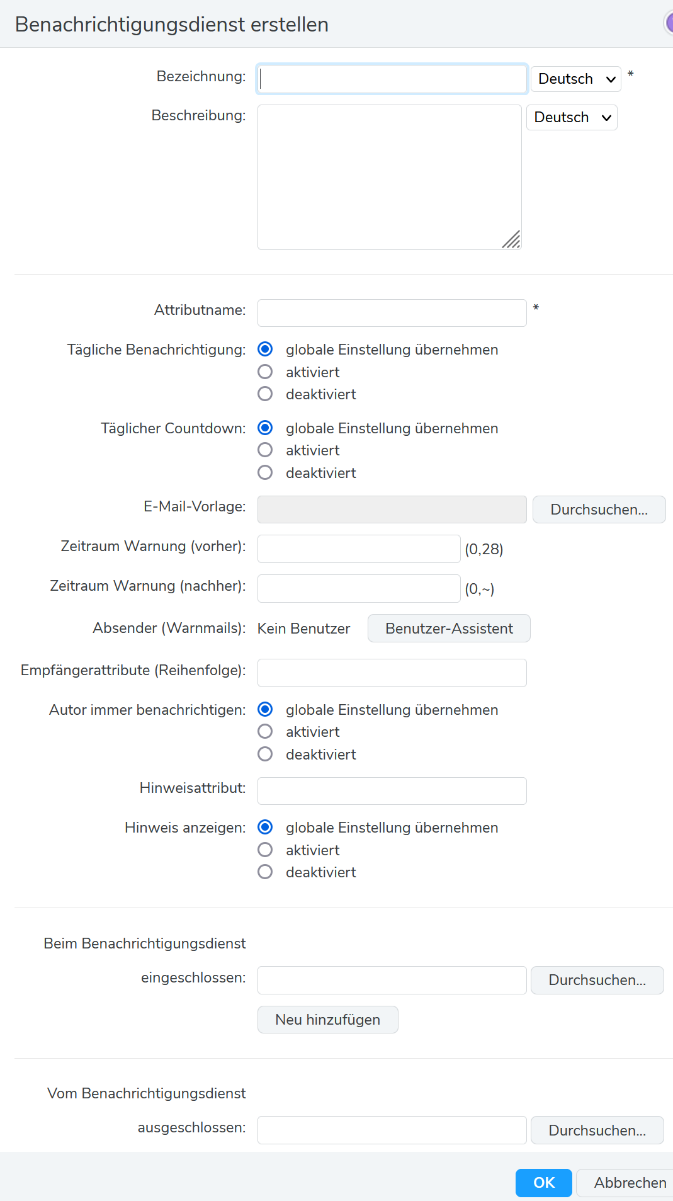This screenshot has width=673, height=1201.
Task: Select 'globale Einstellung übernehmen' for Hinweis anzeigen
Action: point(265,827)
